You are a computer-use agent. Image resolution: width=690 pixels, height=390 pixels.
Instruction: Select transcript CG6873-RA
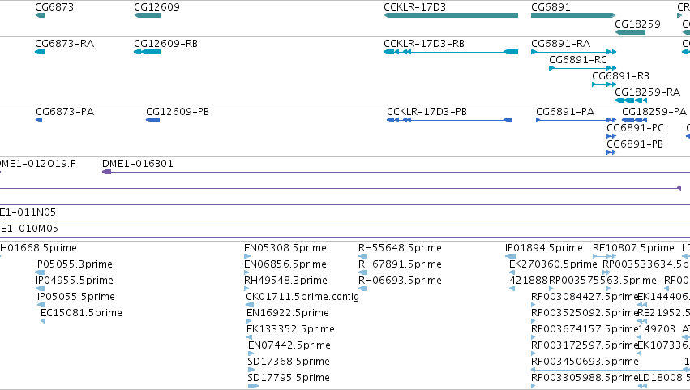pyautogui.click(x=40, y=52)
